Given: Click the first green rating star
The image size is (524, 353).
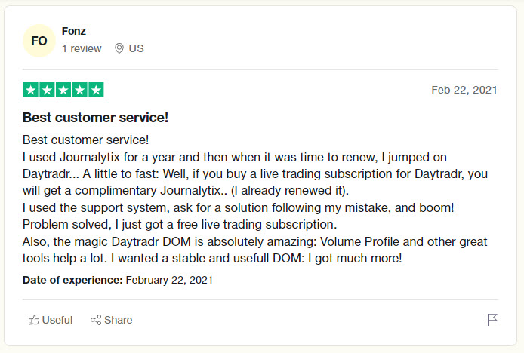Looking at the screenshot, I should tap(31, 90).
